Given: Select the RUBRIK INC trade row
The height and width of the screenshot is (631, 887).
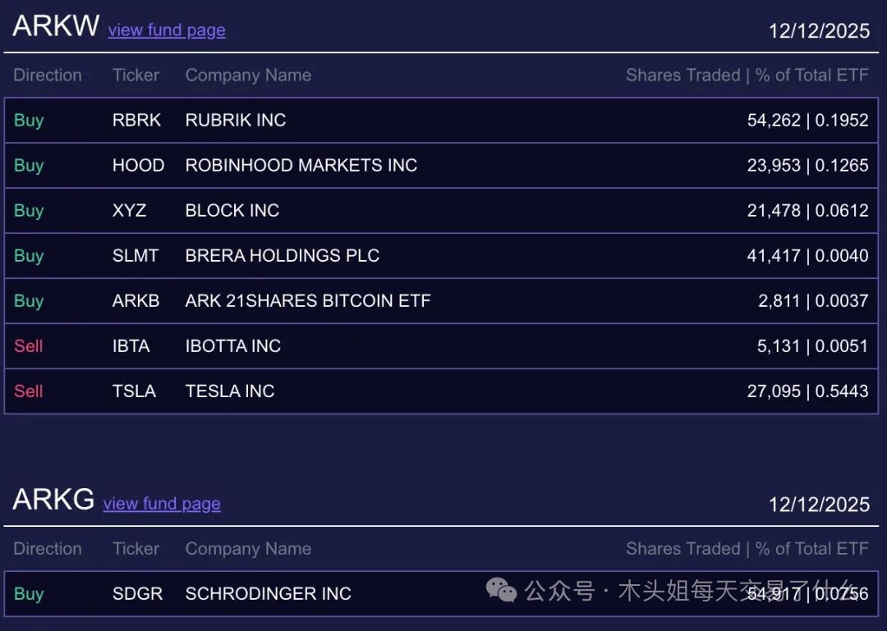Looking at the screenshot, I should point(441,121).
